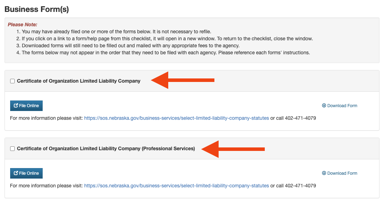Visit the sos.nebraska.gov statutes link under the first form
This screenshot has height=201, width=383.
(176, 118)
